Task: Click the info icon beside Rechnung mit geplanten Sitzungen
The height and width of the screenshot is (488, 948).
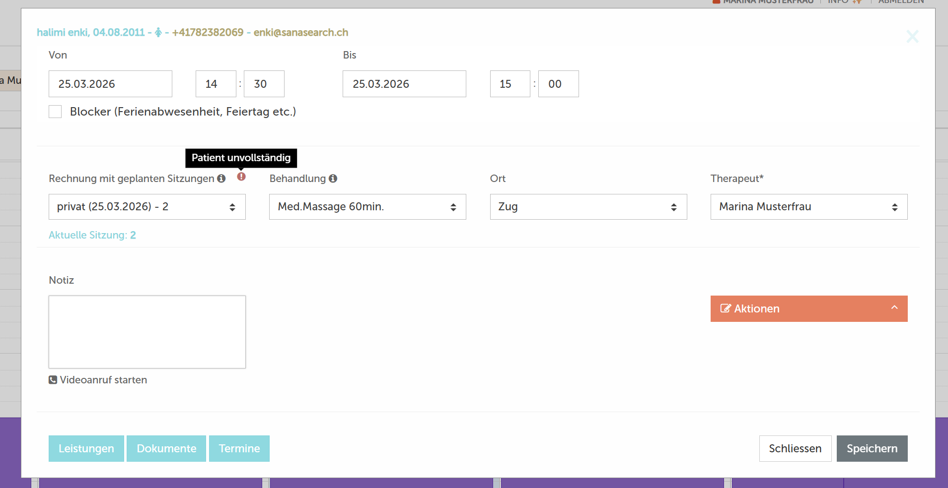Action: click(221, 179)
